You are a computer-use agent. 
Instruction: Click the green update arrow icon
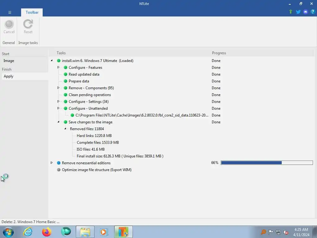pos(291,12)
